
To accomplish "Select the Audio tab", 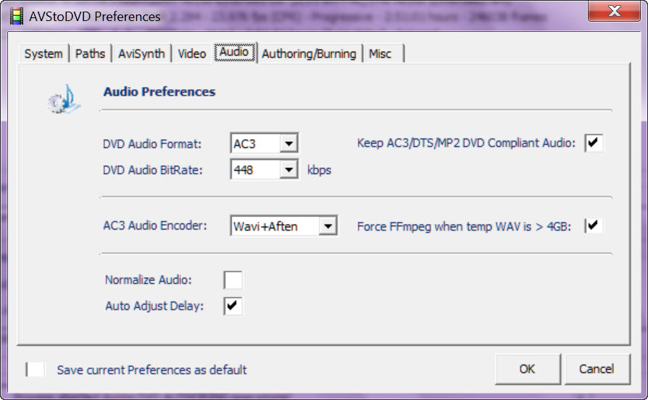I will click(x=234, y=53).
